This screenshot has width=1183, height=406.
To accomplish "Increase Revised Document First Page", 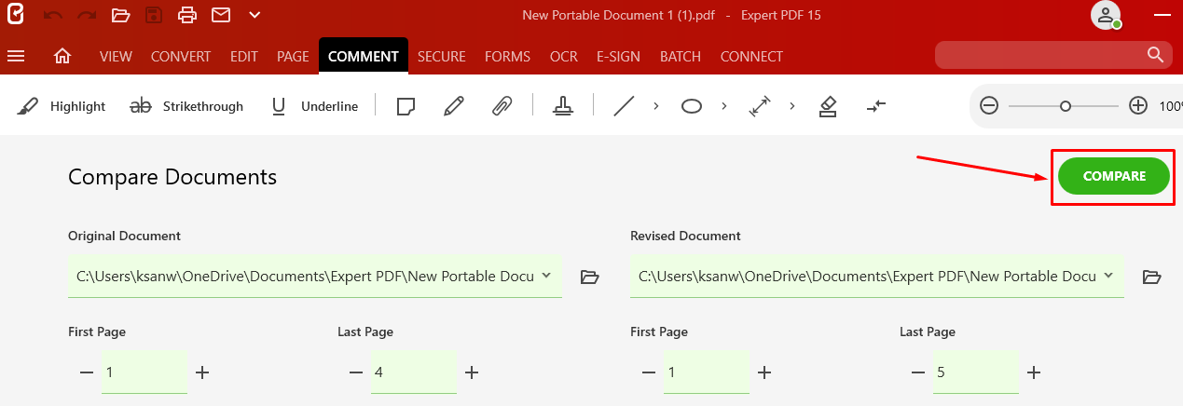I will [x=764, y=372].
